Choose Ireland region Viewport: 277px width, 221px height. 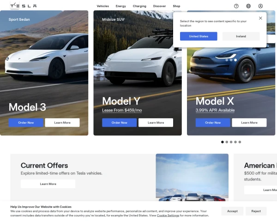click(x=241, y=36)
